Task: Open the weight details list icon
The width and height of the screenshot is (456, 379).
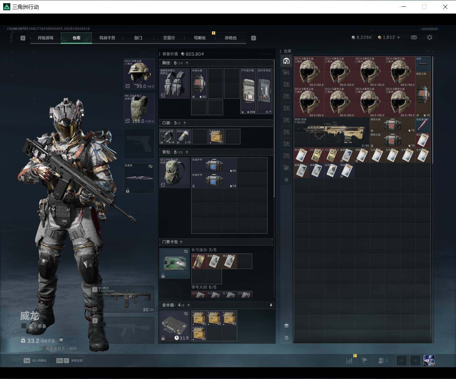Action: 61,340
